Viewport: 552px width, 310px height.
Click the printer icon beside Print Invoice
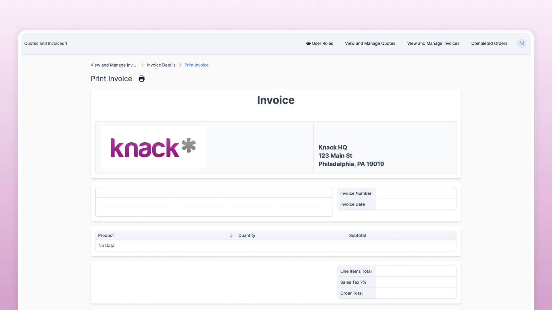pyautogui.click(x=141, y=79)
